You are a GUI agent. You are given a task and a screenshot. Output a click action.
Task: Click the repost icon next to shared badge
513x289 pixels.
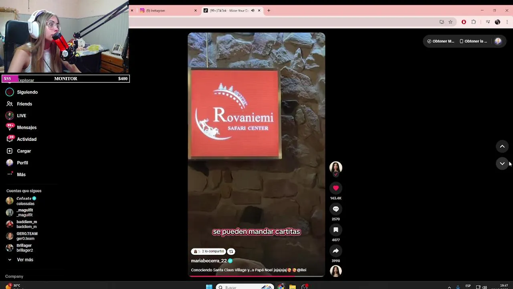click(231, 251)
